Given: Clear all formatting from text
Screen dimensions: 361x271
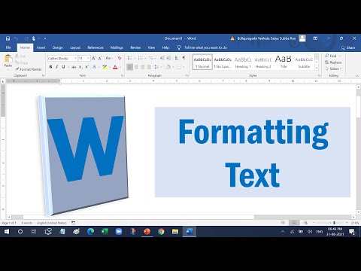Looking at the screenshot, I should 120,58.
